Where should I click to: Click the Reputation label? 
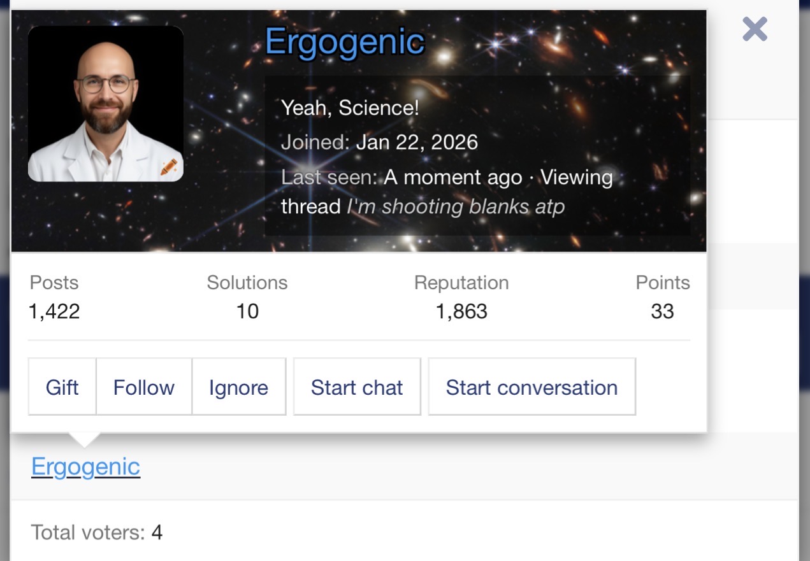point(461,283)
